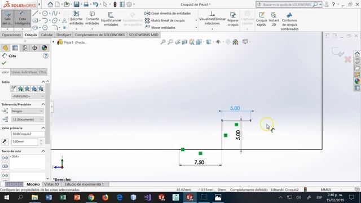The width and height of the screenshot is (361, 203).
Task: Open help for Cota property panel
Action: pos(46,56)
